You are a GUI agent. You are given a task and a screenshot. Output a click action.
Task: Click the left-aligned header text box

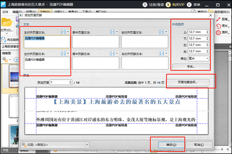47,42
